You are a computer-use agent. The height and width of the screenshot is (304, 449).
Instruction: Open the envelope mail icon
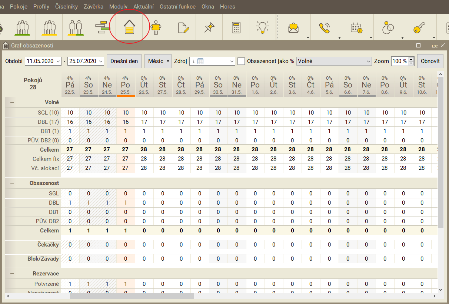pos(293,28)
